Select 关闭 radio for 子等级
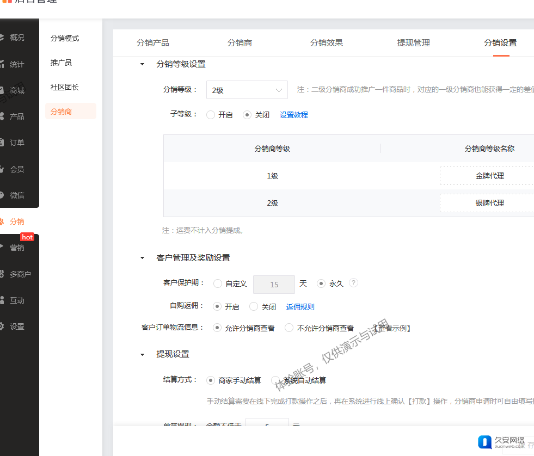 click(x=247, y=115)
